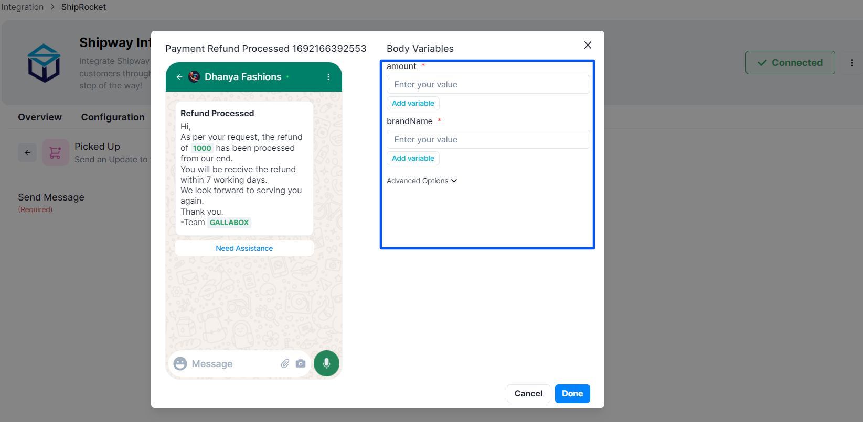Screen dimensions: 863x422
Task: Open chat preview three-dot menu
Action: [x=328, y=77]
